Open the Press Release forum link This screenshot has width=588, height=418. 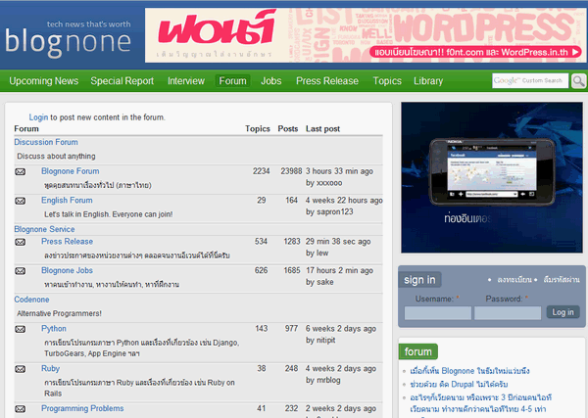point(67,242)
